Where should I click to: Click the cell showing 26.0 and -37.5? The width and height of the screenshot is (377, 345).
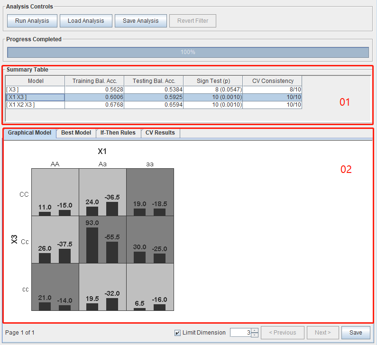click(55, 239)
